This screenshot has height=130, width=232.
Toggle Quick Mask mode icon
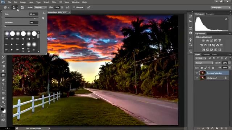[3, 116]
